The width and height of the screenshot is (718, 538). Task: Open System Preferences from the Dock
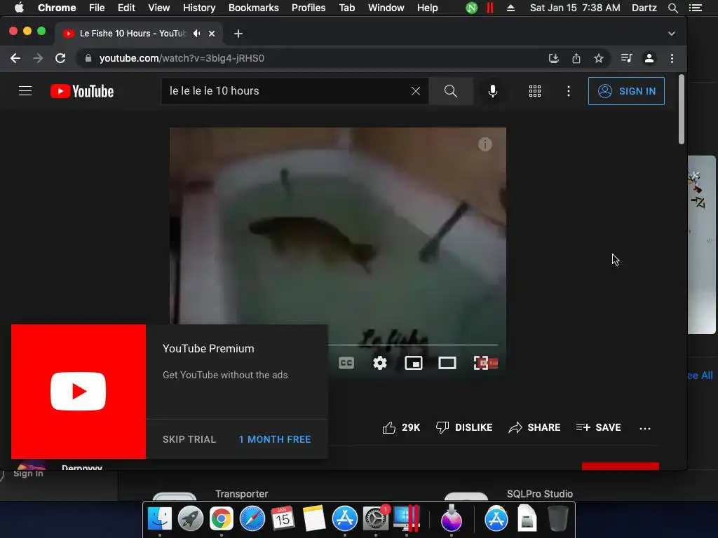[376, 518]
